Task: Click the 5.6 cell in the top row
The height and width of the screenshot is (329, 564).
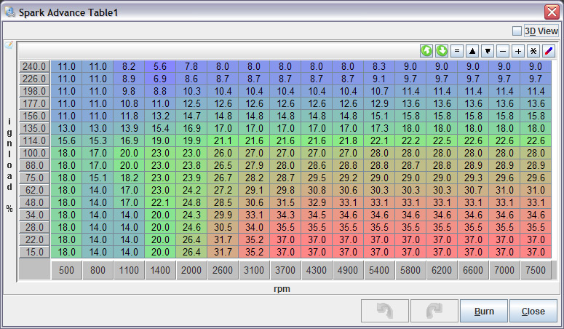Action: coord(160,66)
